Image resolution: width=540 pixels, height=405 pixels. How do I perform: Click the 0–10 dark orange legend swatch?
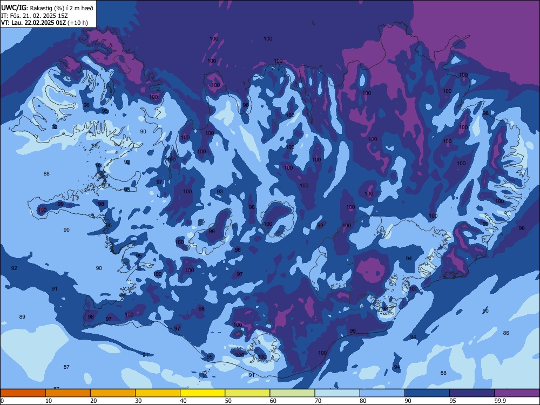(23, 393)
